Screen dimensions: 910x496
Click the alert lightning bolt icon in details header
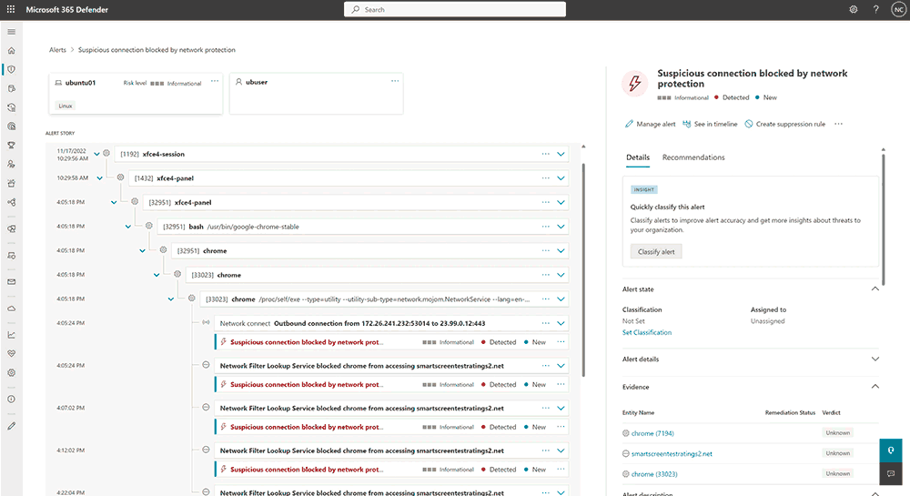635,83
